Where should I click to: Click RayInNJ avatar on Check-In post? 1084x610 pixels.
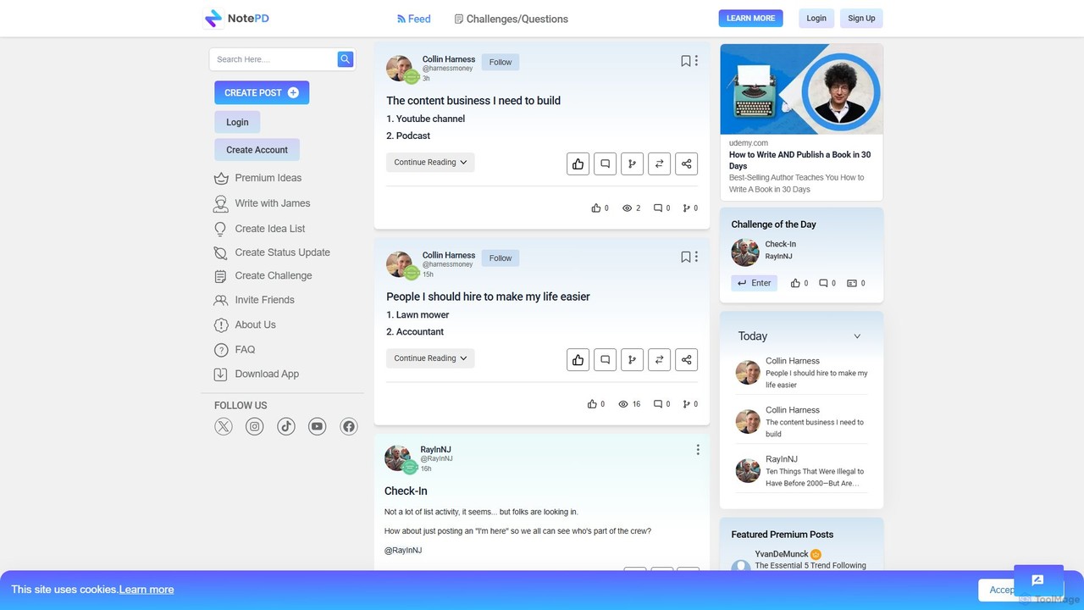(x=397, y=458)
